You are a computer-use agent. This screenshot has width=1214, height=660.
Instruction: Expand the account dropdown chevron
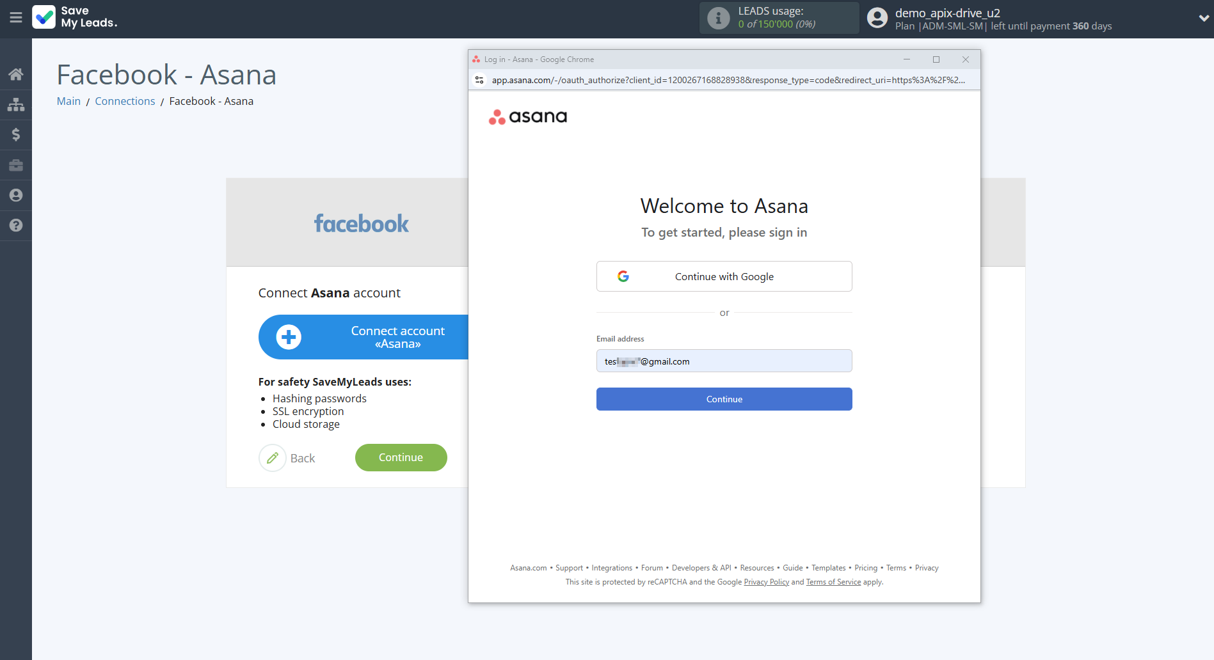(x=1203, y=19)
